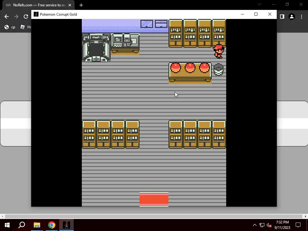Screen dimensions: 308x231
Task: Open Chrome profile avatar
Action: click(292, 17)
